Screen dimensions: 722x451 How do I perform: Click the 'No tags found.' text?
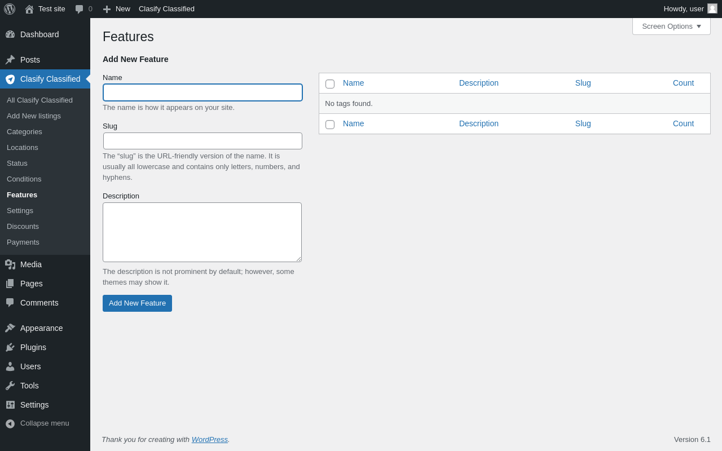coord(349,104)
